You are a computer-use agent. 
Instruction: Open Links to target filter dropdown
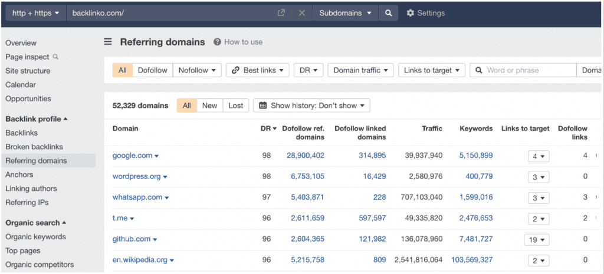[431, 70]
